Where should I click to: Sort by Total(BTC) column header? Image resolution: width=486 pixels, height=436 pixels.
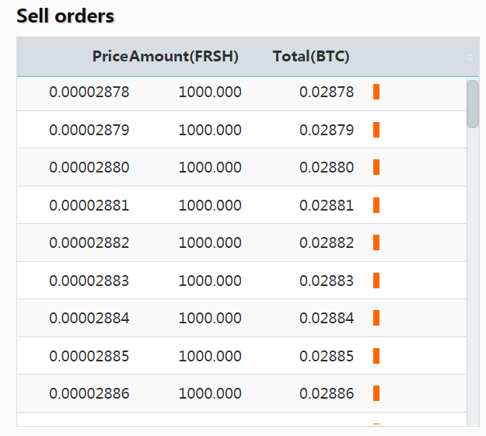tap(311, 57)
